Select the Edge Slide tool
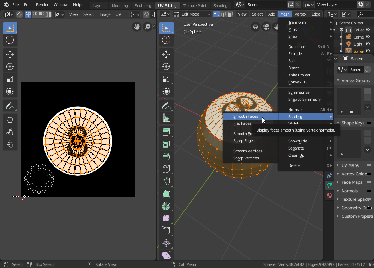The height and width of the screenshot is (268, 374). 166,231
